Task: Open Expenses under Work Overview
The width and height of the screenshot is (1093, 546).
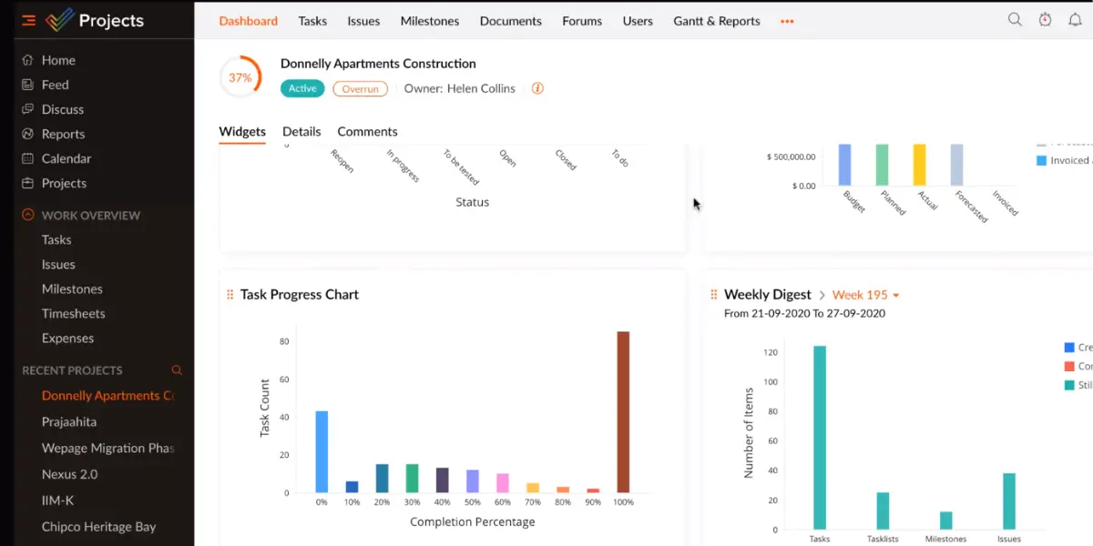Action: (x=67, y=339)
